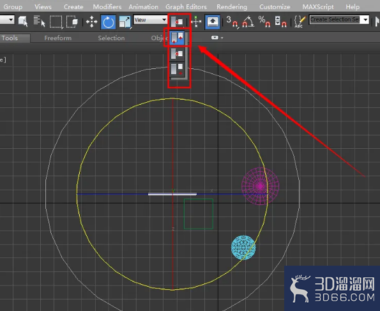The height and width of the screenshot is (311, 380).
Task: Open the Modifiers menu
Action: tap(107, 7)
